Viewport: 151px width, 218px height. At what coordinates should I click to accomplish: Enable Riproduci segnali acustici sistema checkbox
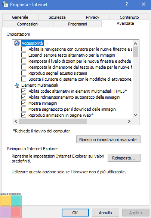(x=24, y=73)
